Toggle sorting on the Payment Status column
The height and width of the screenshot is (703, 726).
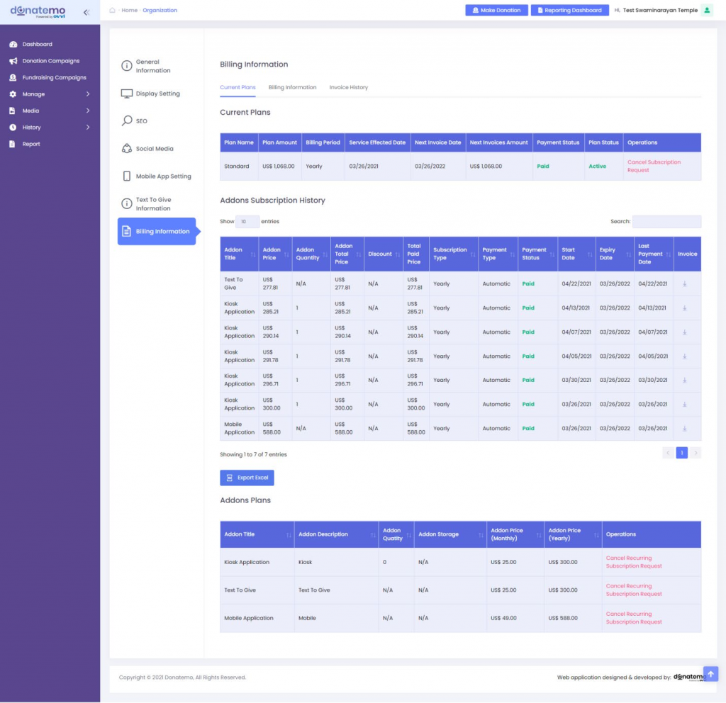pyautogui.click(x=533, y=254)
